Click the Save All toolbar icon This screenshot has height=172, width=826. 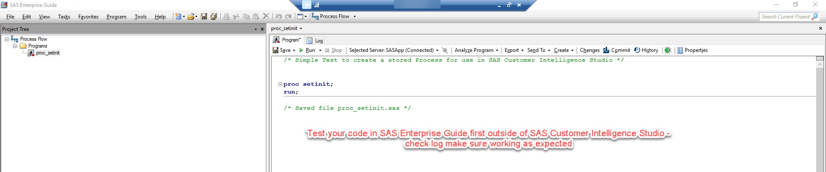click(213, 16)
